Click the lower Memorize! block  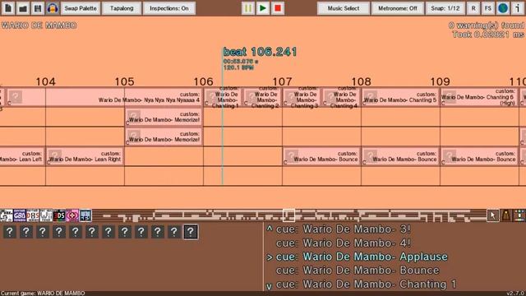[x=164, y=136]
